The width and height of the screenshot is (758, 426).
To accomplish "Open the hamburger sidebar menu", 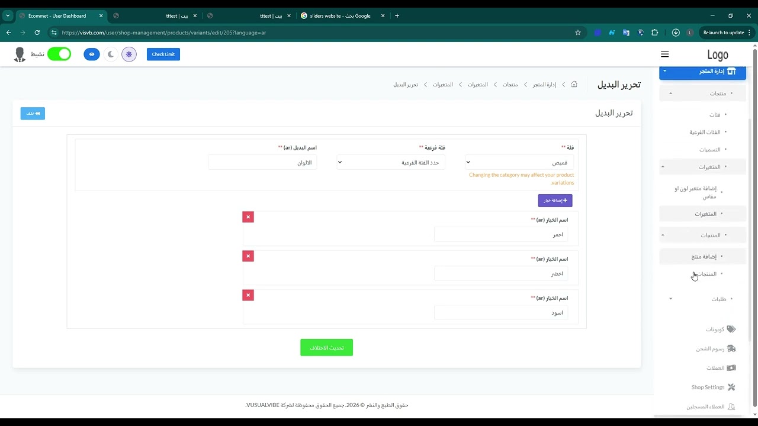I will click(664, 54).
